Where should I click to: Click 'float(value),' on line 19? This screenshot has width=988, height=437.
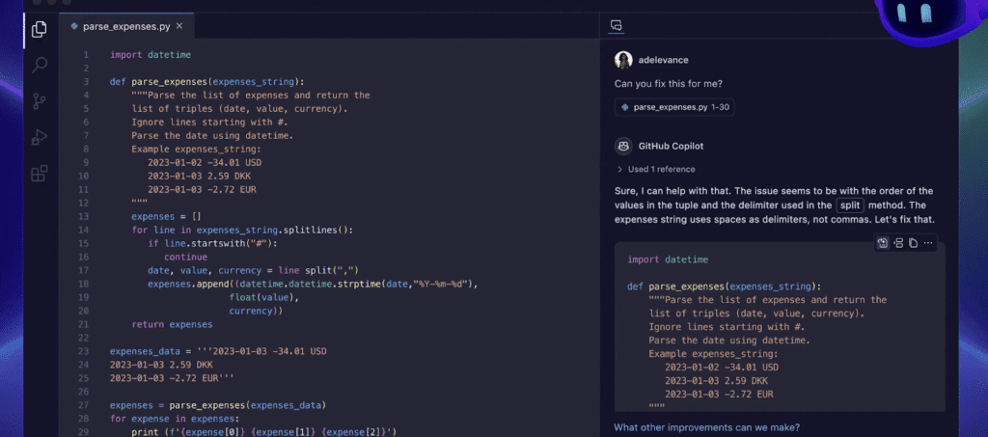point(264,297)
